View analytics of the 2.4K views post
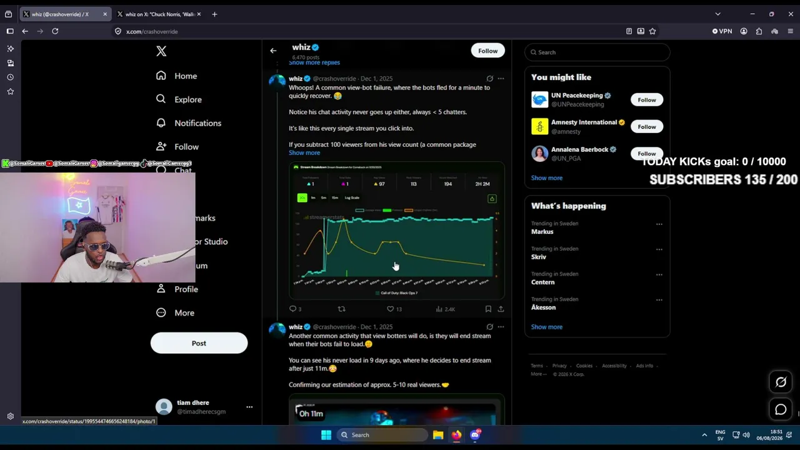 (445, 309)
